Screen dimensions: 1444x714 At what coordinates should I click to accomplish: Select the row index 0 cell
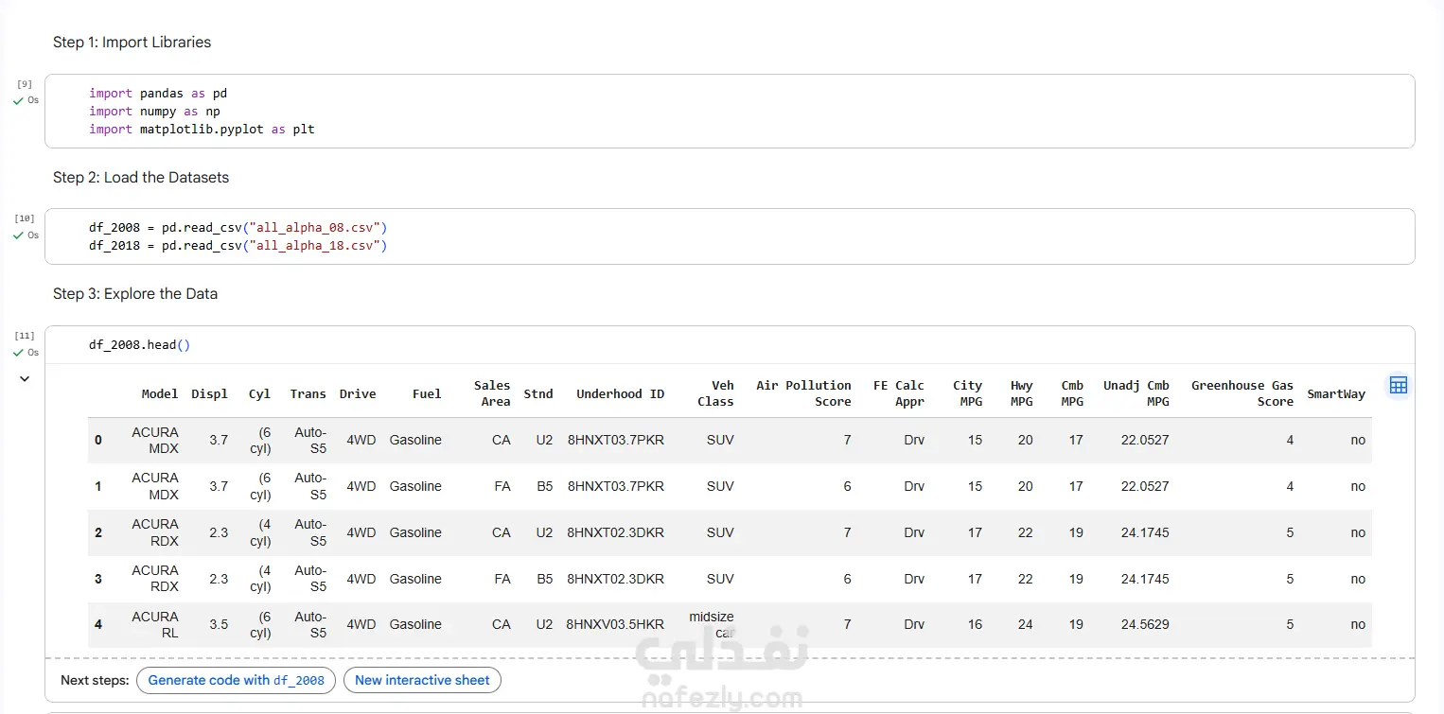point(98,441)
